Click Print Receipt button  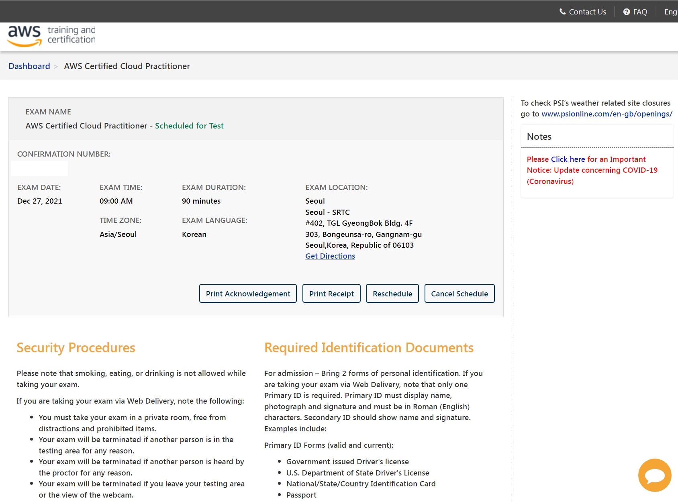point(331,294)
